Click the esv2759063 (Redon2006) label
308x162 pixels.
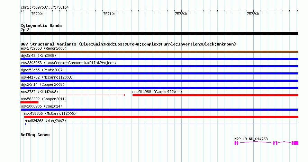click(x=44, y=48)
